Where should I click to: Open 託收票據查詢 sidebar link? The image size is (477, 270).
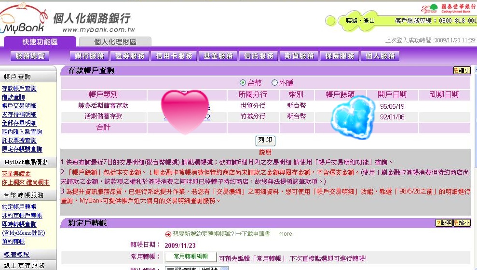(19, 141)
